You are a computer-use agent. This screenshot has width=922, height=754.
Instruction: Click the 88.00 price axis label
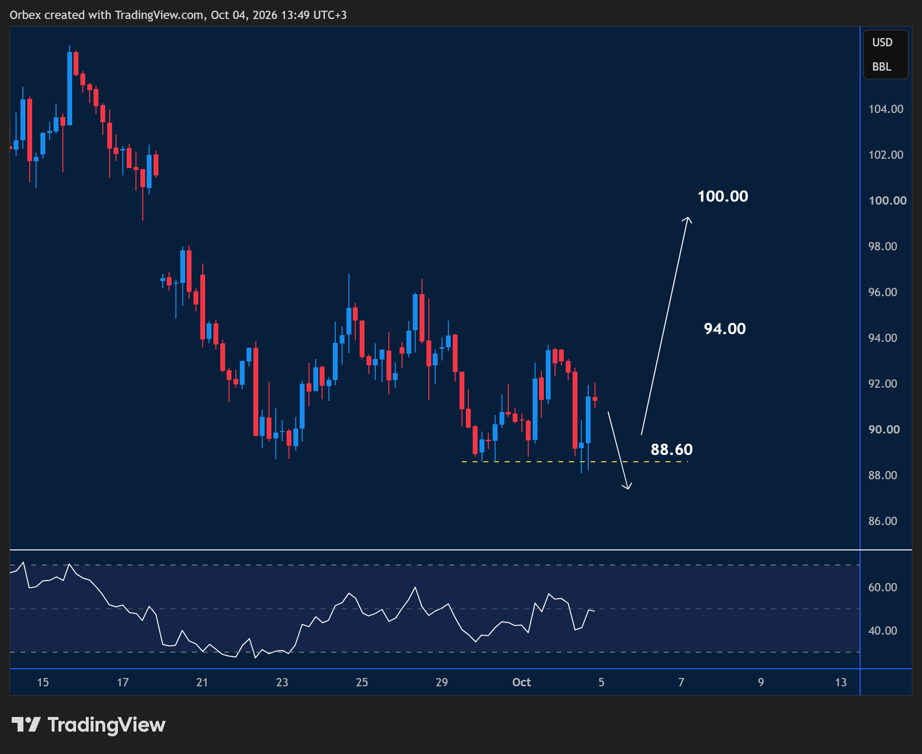point(883,475)
